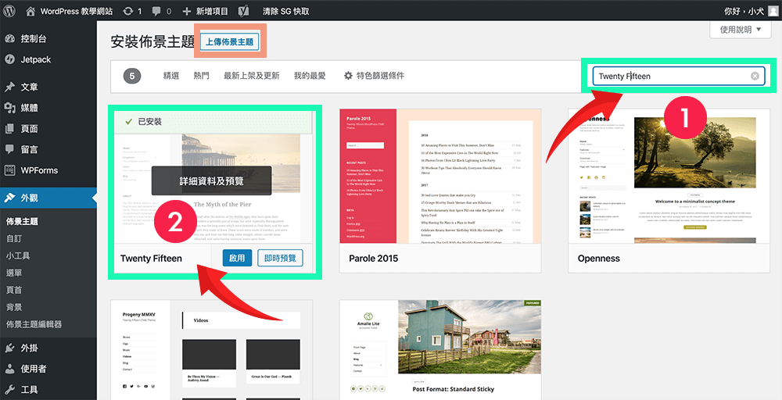Open 選單 menus submenu item
Image resolution: width=782 pixels, height=400 pixels.
14,273
